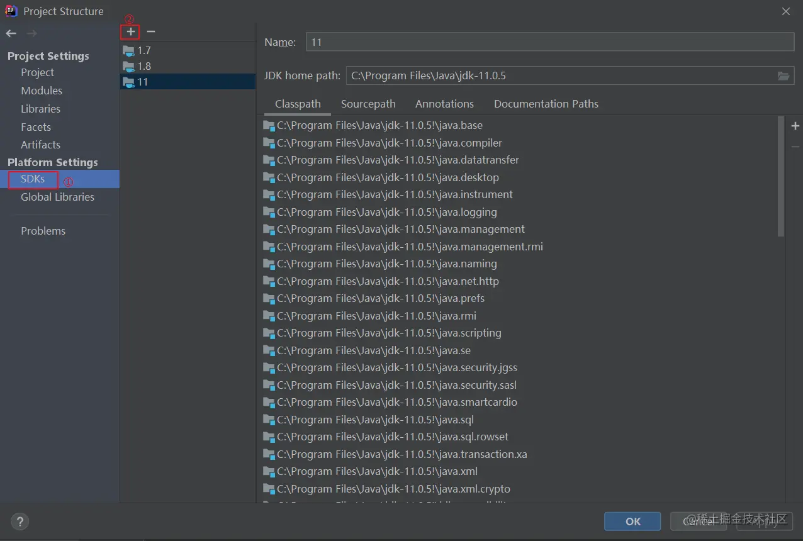This screenshot has height=541, width=803.
Task: Go forward with the right arrow
Action: (31, 33)
